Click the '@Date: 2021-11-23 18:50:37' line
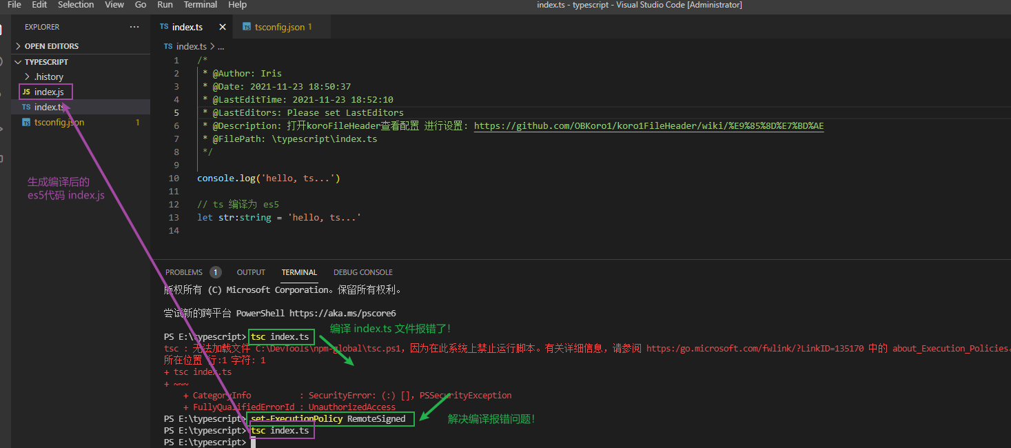The image size is (1011, 448). (x=276, y=87)
